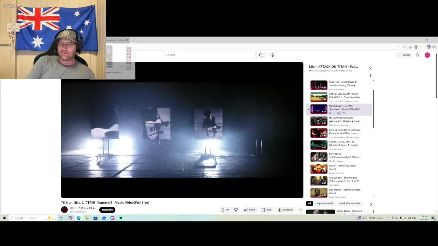
Task: Play Bad Wolves Zombie video
Action: (x=339, y=193)
